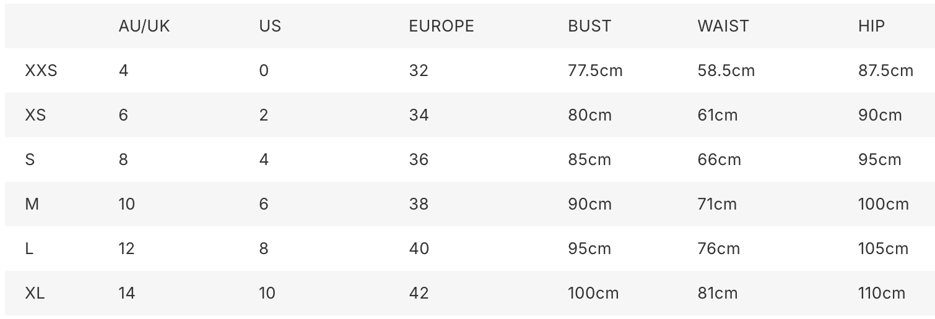
Task: Click the S size row label
Action: 30,159
